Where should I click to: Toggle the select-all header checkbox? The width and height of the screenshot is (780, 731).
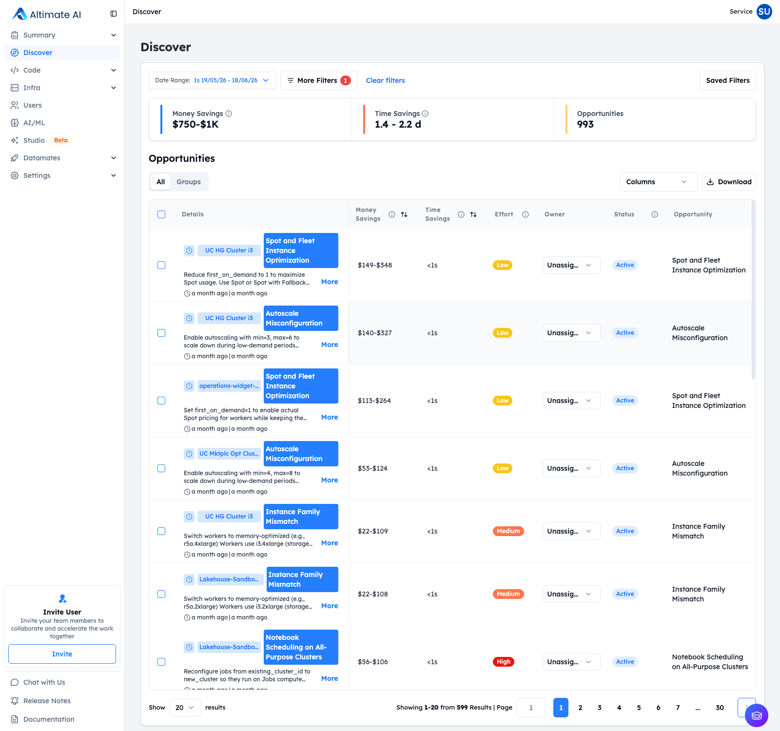point(161,214)
